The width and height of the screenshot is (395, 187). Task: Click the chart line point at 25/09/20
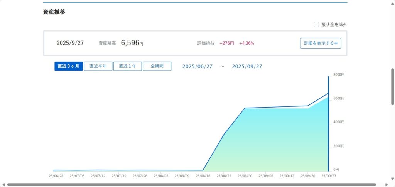[x=307, y=106]
